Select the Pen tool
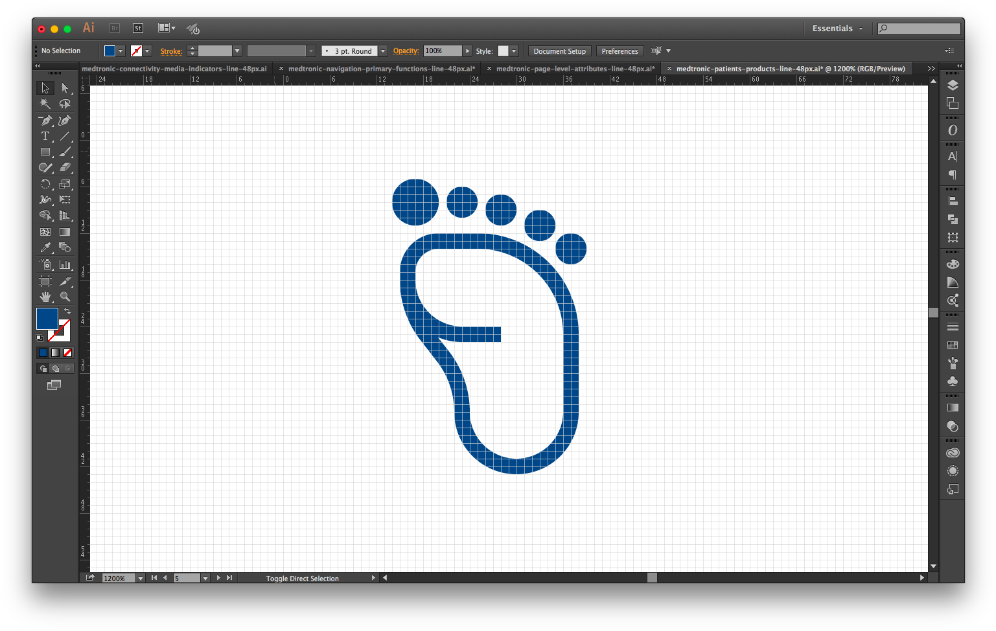996x631 pixels. [x=45, y=120]
